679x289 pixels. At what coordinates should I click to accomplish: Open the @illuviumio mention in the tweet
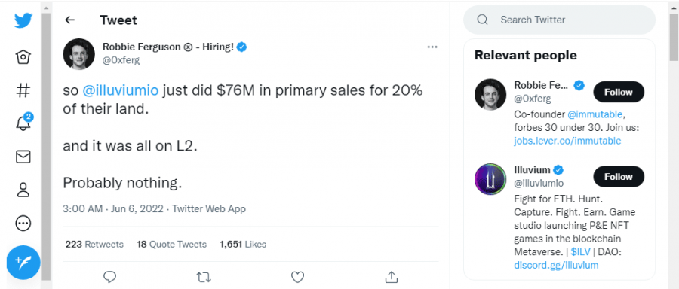[121, 91]
